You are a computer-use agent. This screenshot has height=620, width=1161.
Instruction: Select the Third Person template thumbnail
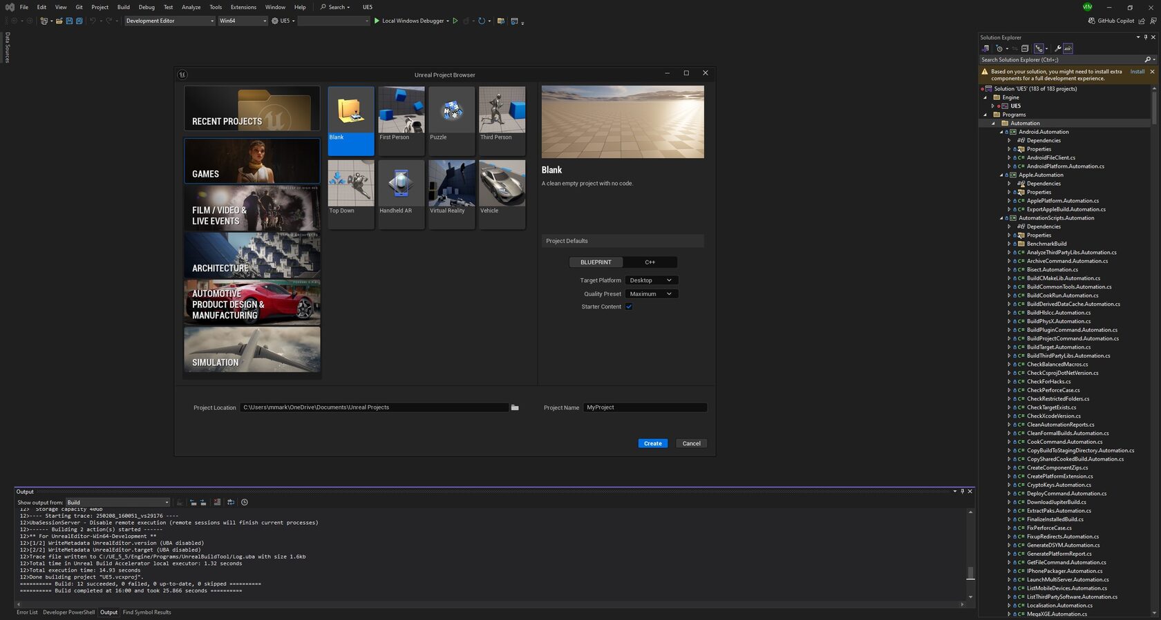tap(502, 120)
